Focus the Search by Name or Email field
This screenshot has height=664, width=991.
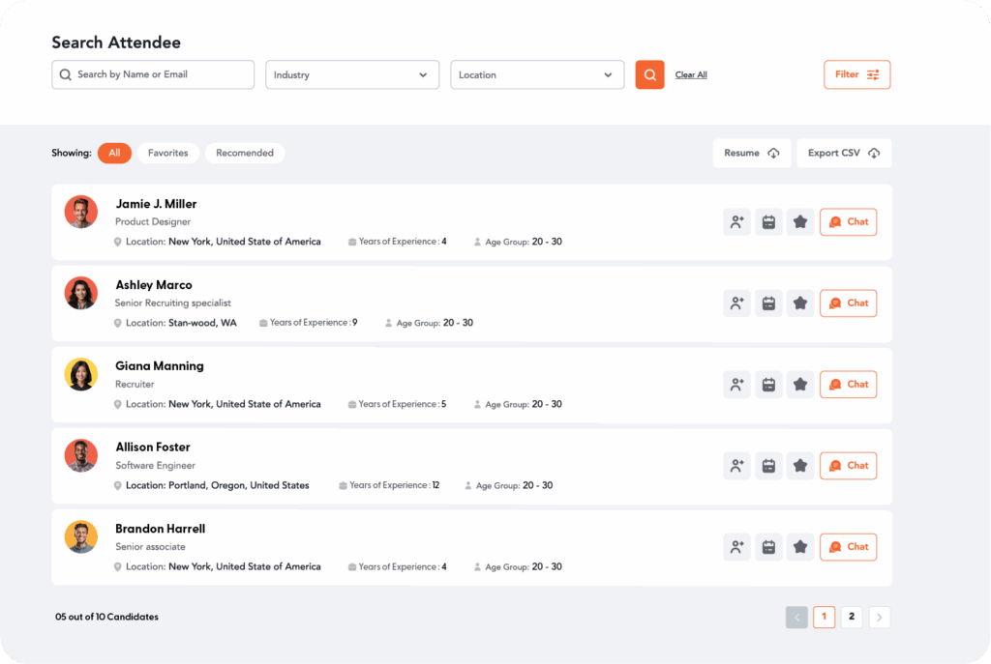[x=153, y=74]
